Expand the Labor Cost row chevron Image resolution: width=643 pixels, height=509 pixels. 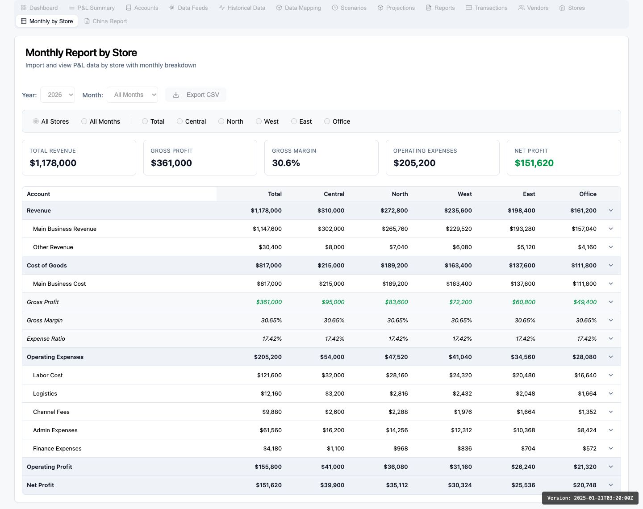pyautogui.click(x=611, y=375)
